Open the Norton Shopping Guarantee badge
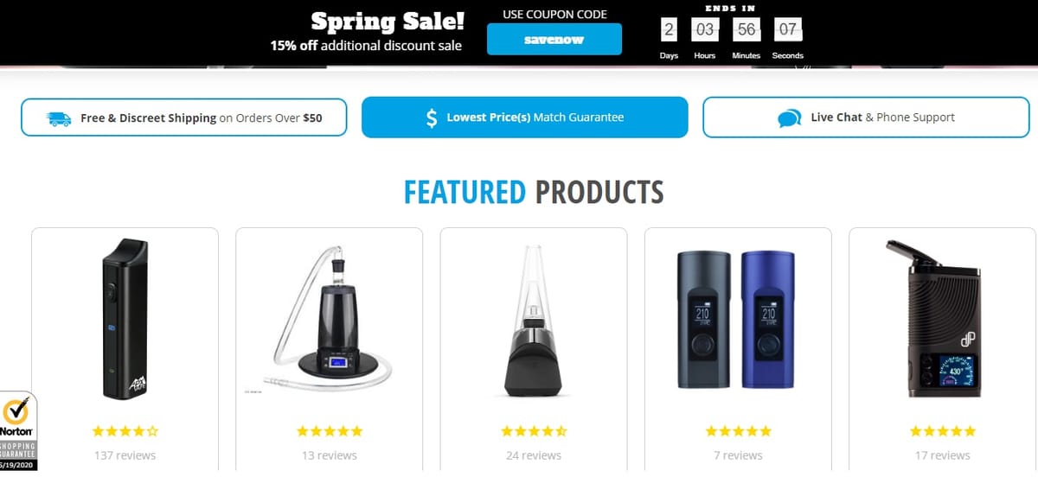The height and width of the screenshot is (477, 1038). [18, 430]
